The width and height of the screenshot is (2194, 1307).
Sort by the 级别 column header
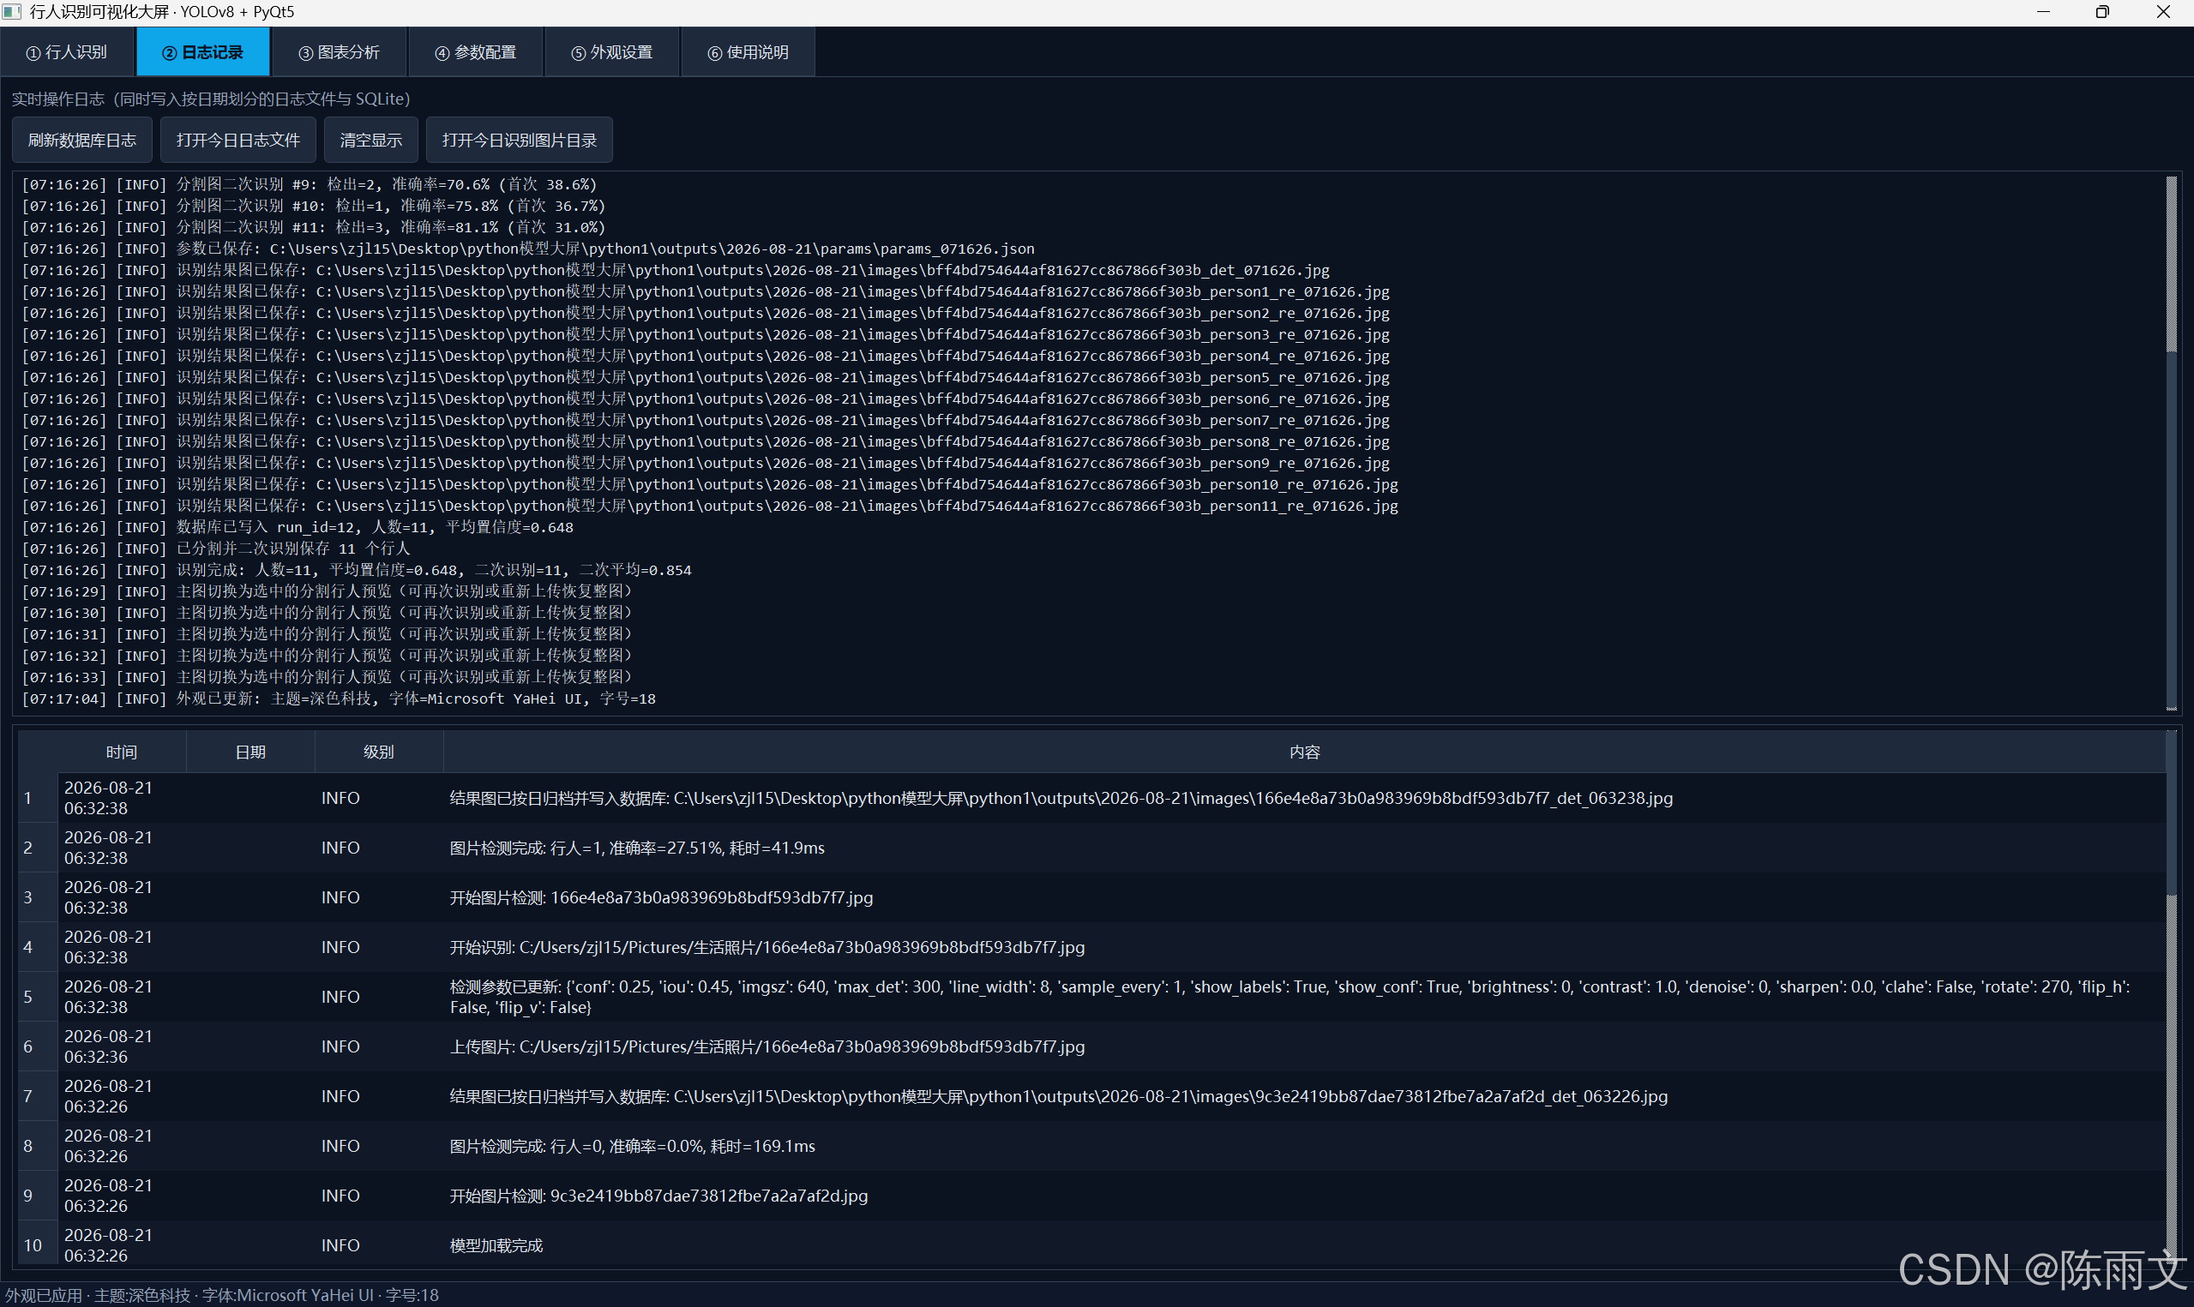pos(379,752)
